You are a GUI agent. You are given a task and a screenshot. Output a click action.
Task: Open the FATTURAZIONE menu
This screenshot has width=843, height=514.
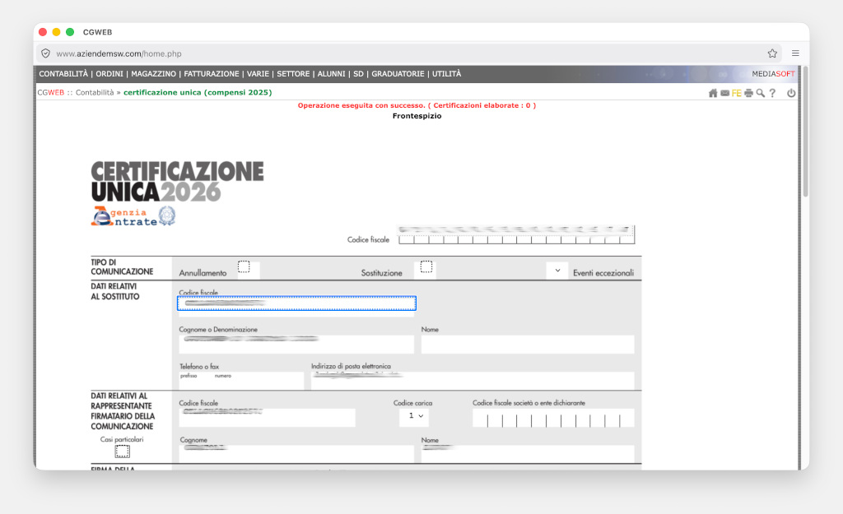(212, 74)
